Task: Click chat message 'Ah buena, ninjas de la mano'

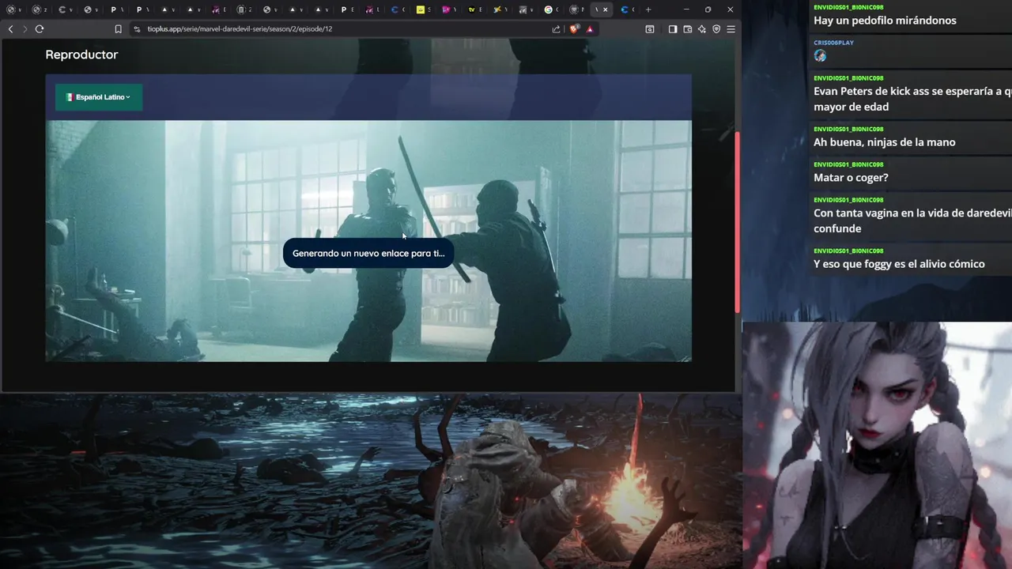Action: (884, 142)
